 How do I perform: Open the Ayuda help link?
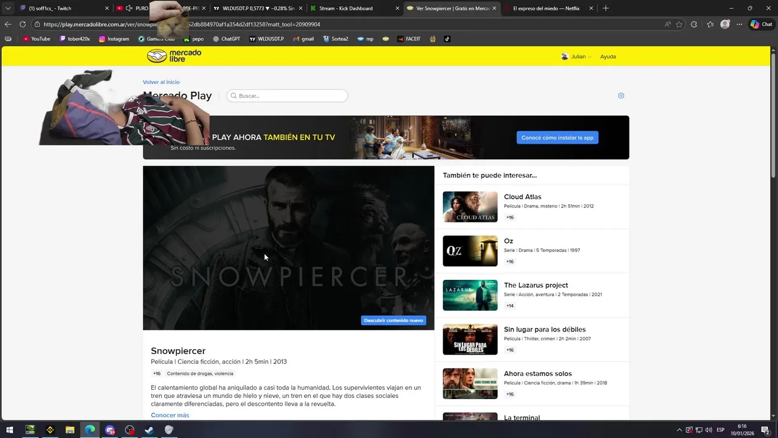[x=608, y=57]
